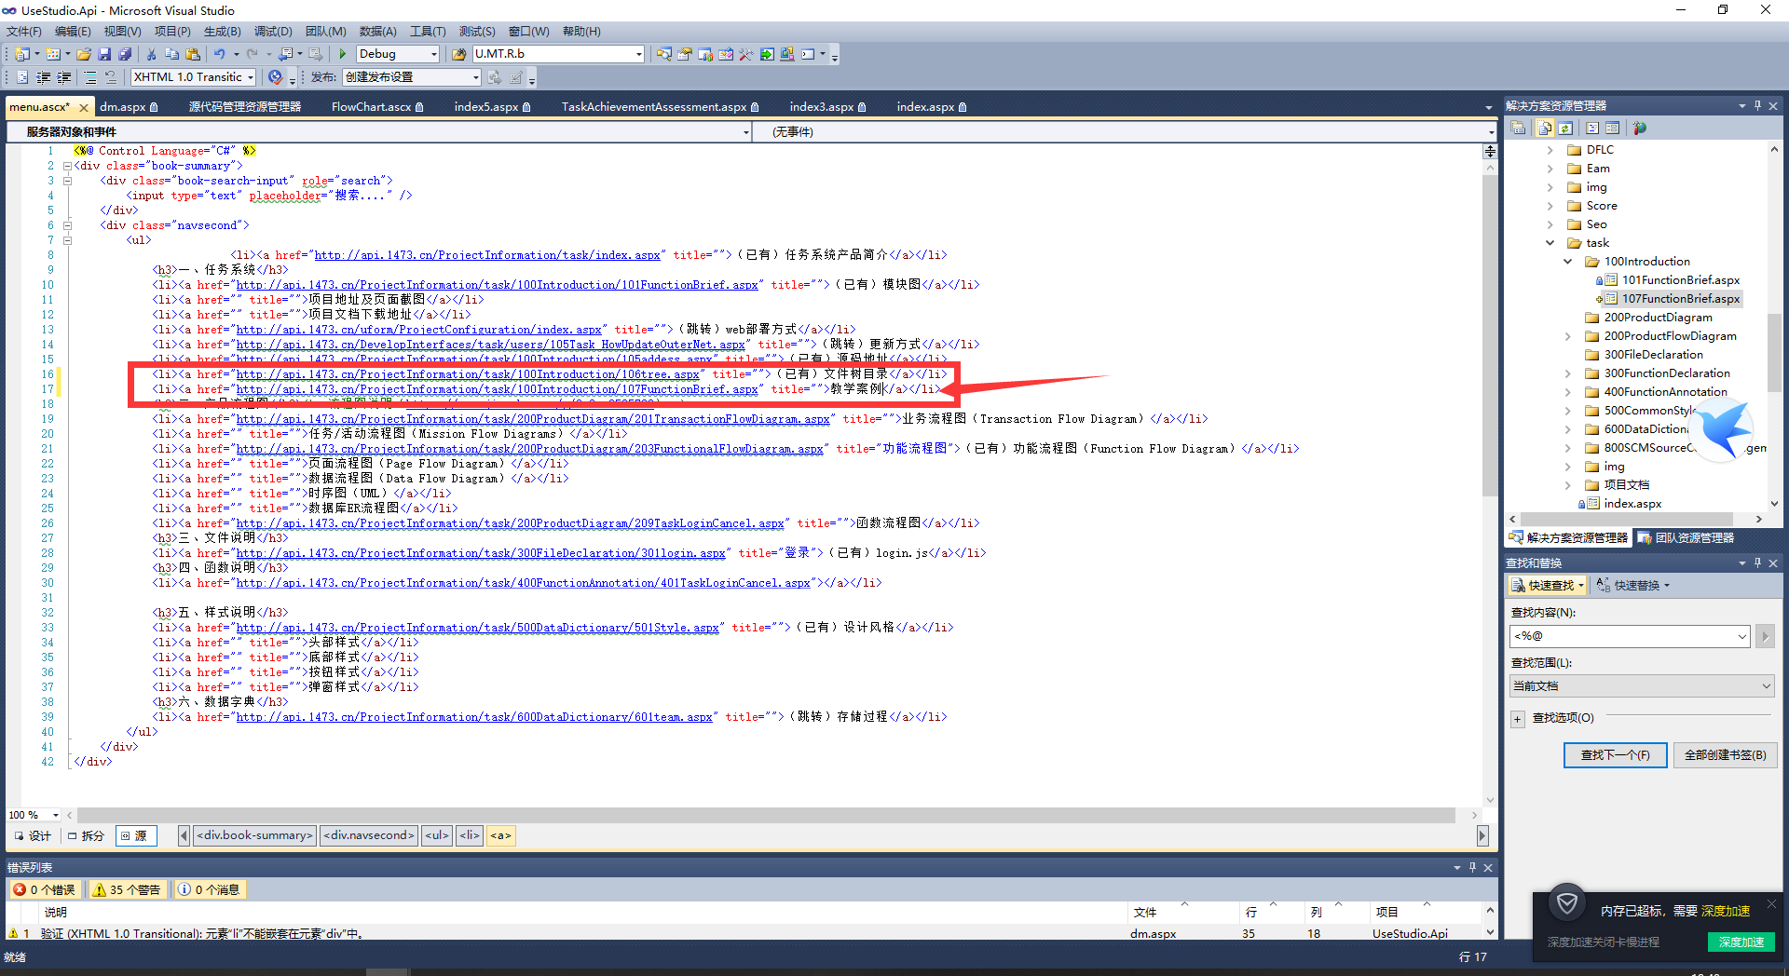
Task: Click the Toolbox (wrench and hammer) icon in the main toolbar
Action: tap(745, 54)
